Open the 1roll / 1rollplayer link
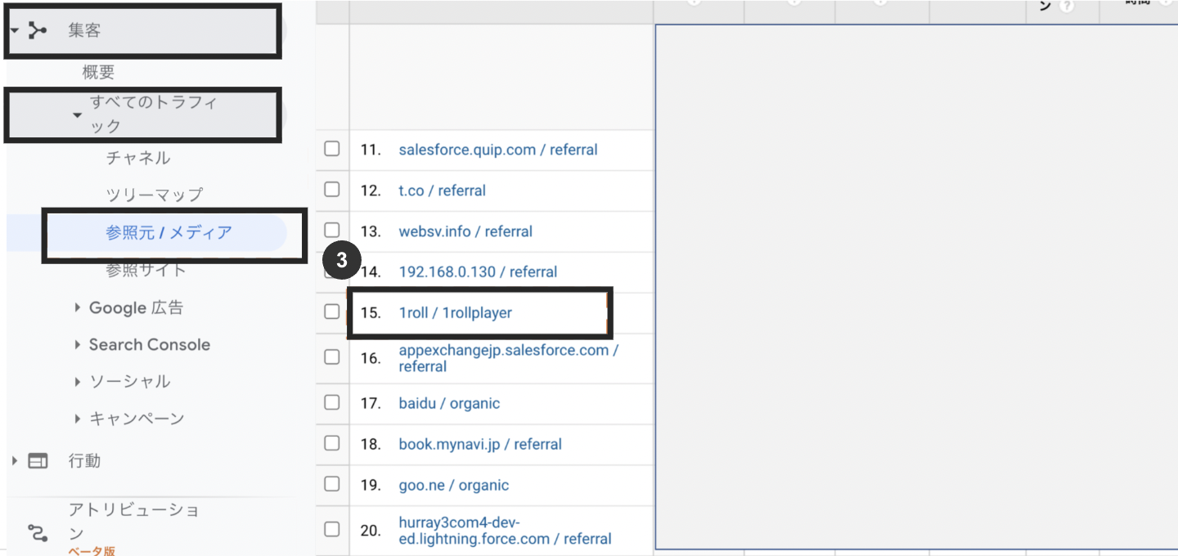This screenshot has height=556, width=1178. tap(455, 312)
